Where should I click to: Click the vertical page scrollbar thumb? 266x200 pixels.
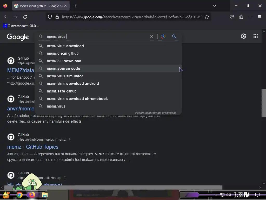[x=264, y=103]
